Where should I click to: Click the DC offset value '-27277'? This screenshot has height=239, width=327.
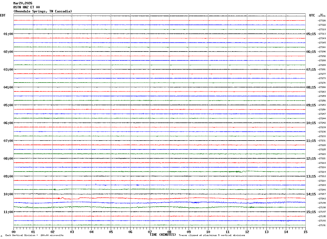pos(322,74)
